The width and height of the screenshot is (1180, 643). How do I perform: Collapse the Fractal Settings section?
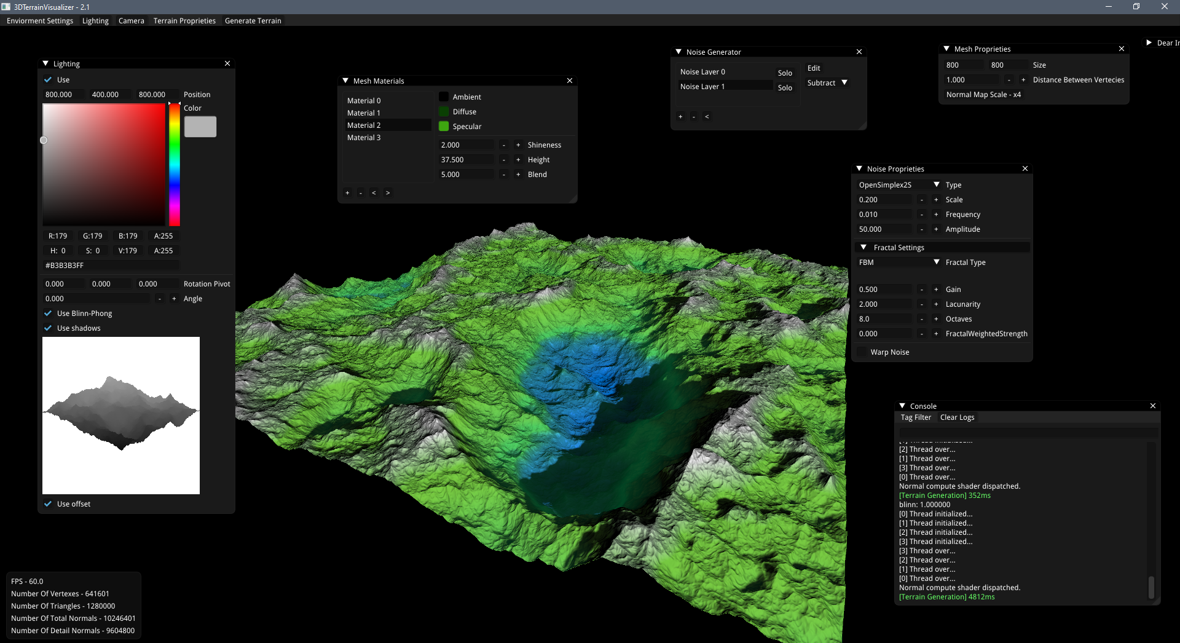(x=863, y=248)
